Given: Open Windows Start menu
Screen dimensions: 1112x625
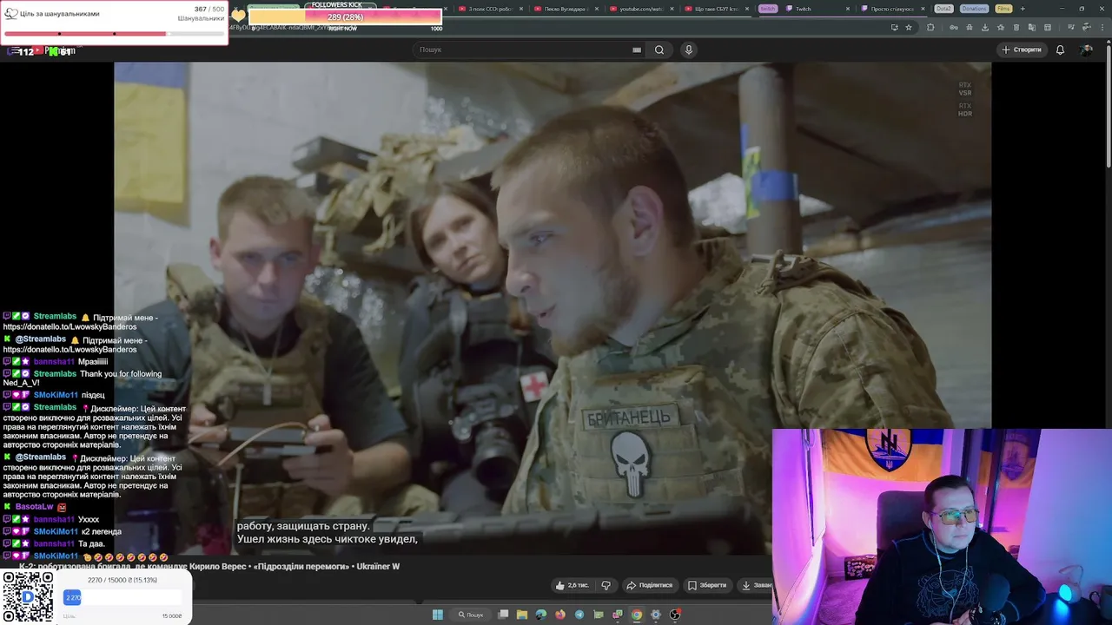Looking at the screenshot, I should pyautogui.click(x=438, y=615).
